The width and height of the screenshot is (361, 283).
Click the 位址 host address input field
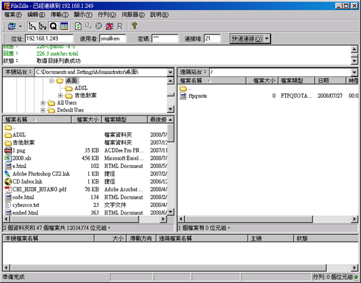point(49,38)
